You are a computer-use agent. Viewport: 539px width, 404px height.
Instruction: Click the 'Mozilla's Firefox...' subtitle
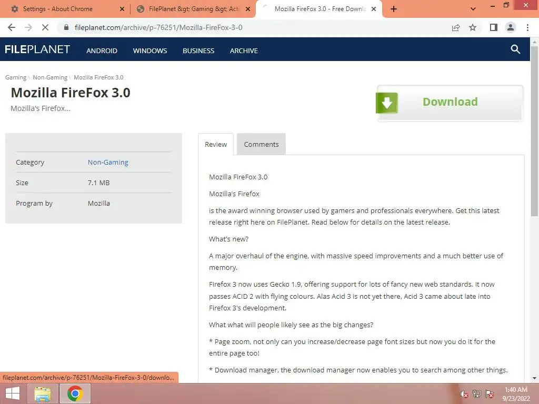(41, 108)
